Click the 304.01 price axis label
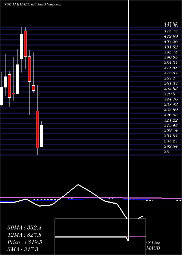This screenshot has height=255, width=182. click(171, 136)
